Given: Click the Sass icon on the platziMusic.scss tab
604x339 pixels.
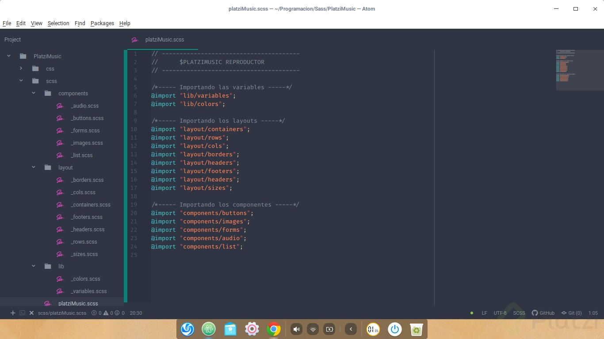Looking at the screenshot, I should click(x=134, y=40).
